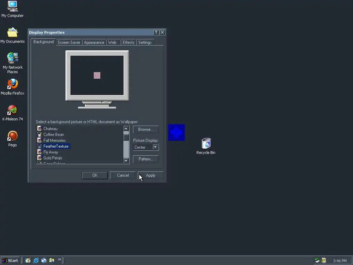The image size is (353, 265).
Task: Click the Pattern... button
Action: 146,159
